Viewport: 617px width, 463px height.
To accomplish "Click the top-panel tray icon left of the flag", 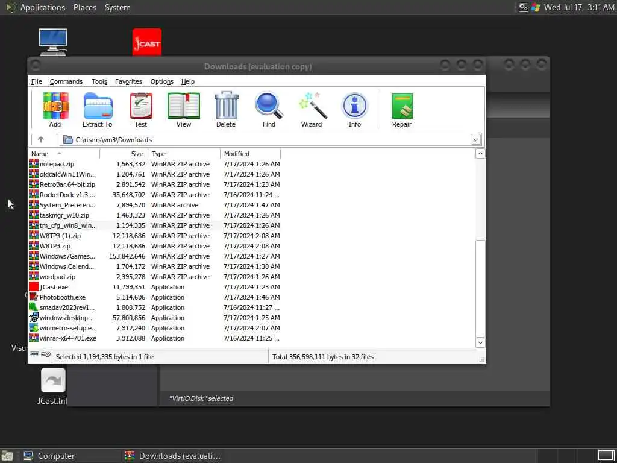I will tap(524, 7).
